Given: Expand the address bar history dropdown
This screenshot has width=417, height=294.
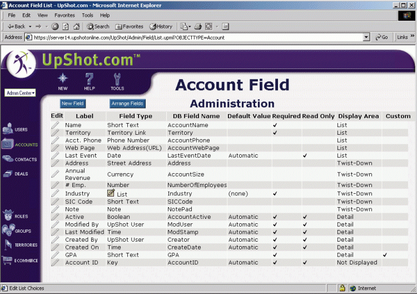Looking at the screenshot, I should coord(366,37).
